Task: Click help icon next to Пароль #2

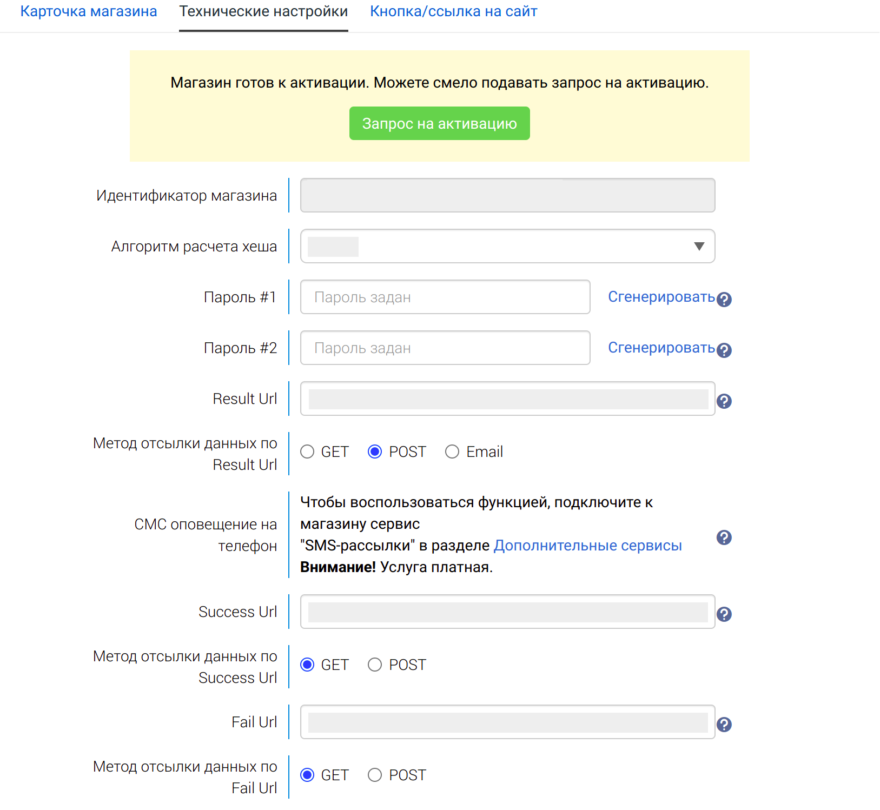Action: (724, 350)
